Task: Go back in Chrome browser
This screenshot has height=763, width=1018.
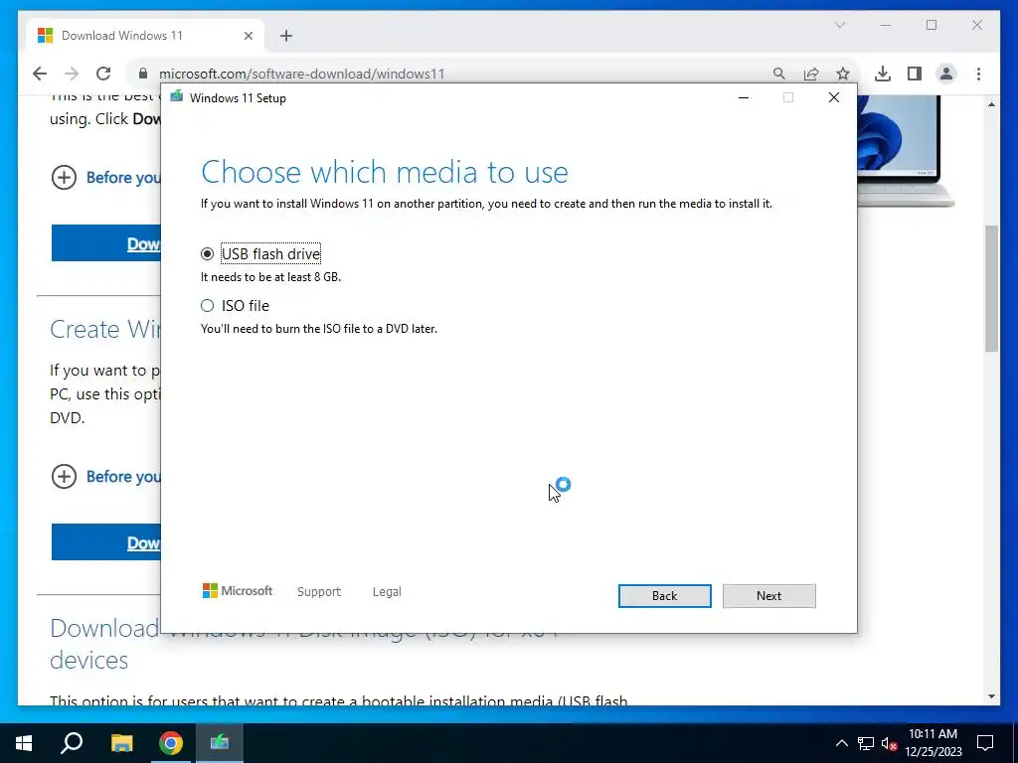Action: click(x=40, y=74)
